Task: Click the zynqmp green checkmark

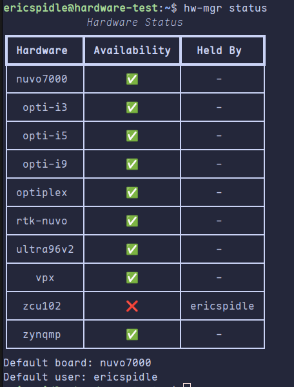Action: [x=132, y=335]
